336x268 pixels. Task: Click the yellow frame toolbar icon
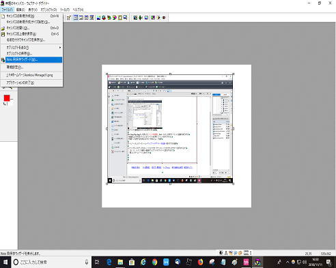(x=120, y=18)
